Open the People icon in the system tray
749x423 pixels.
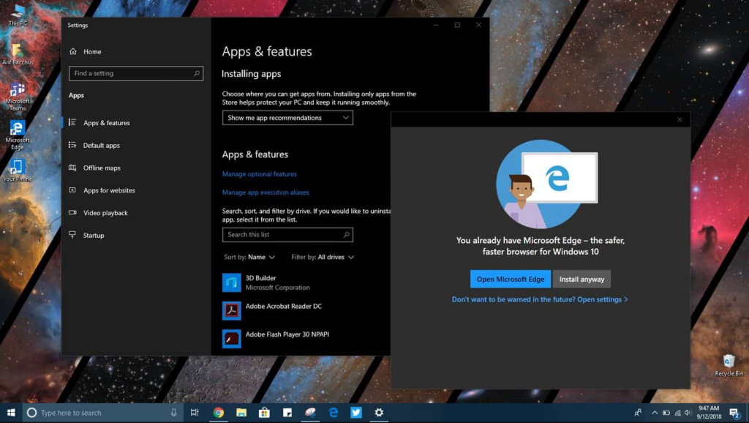coord(638,413)
